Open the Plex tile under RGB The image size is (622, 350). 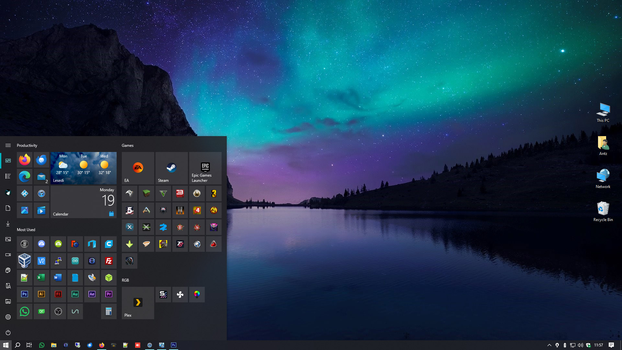pos(138,303)
